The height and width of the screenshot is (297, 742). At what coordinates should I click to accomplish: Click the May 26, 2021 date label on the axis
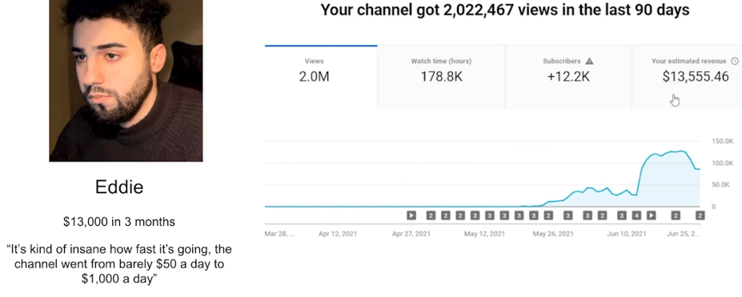(553, 234)
